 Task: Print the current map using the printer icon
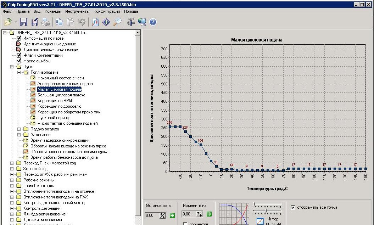point(45,22)
